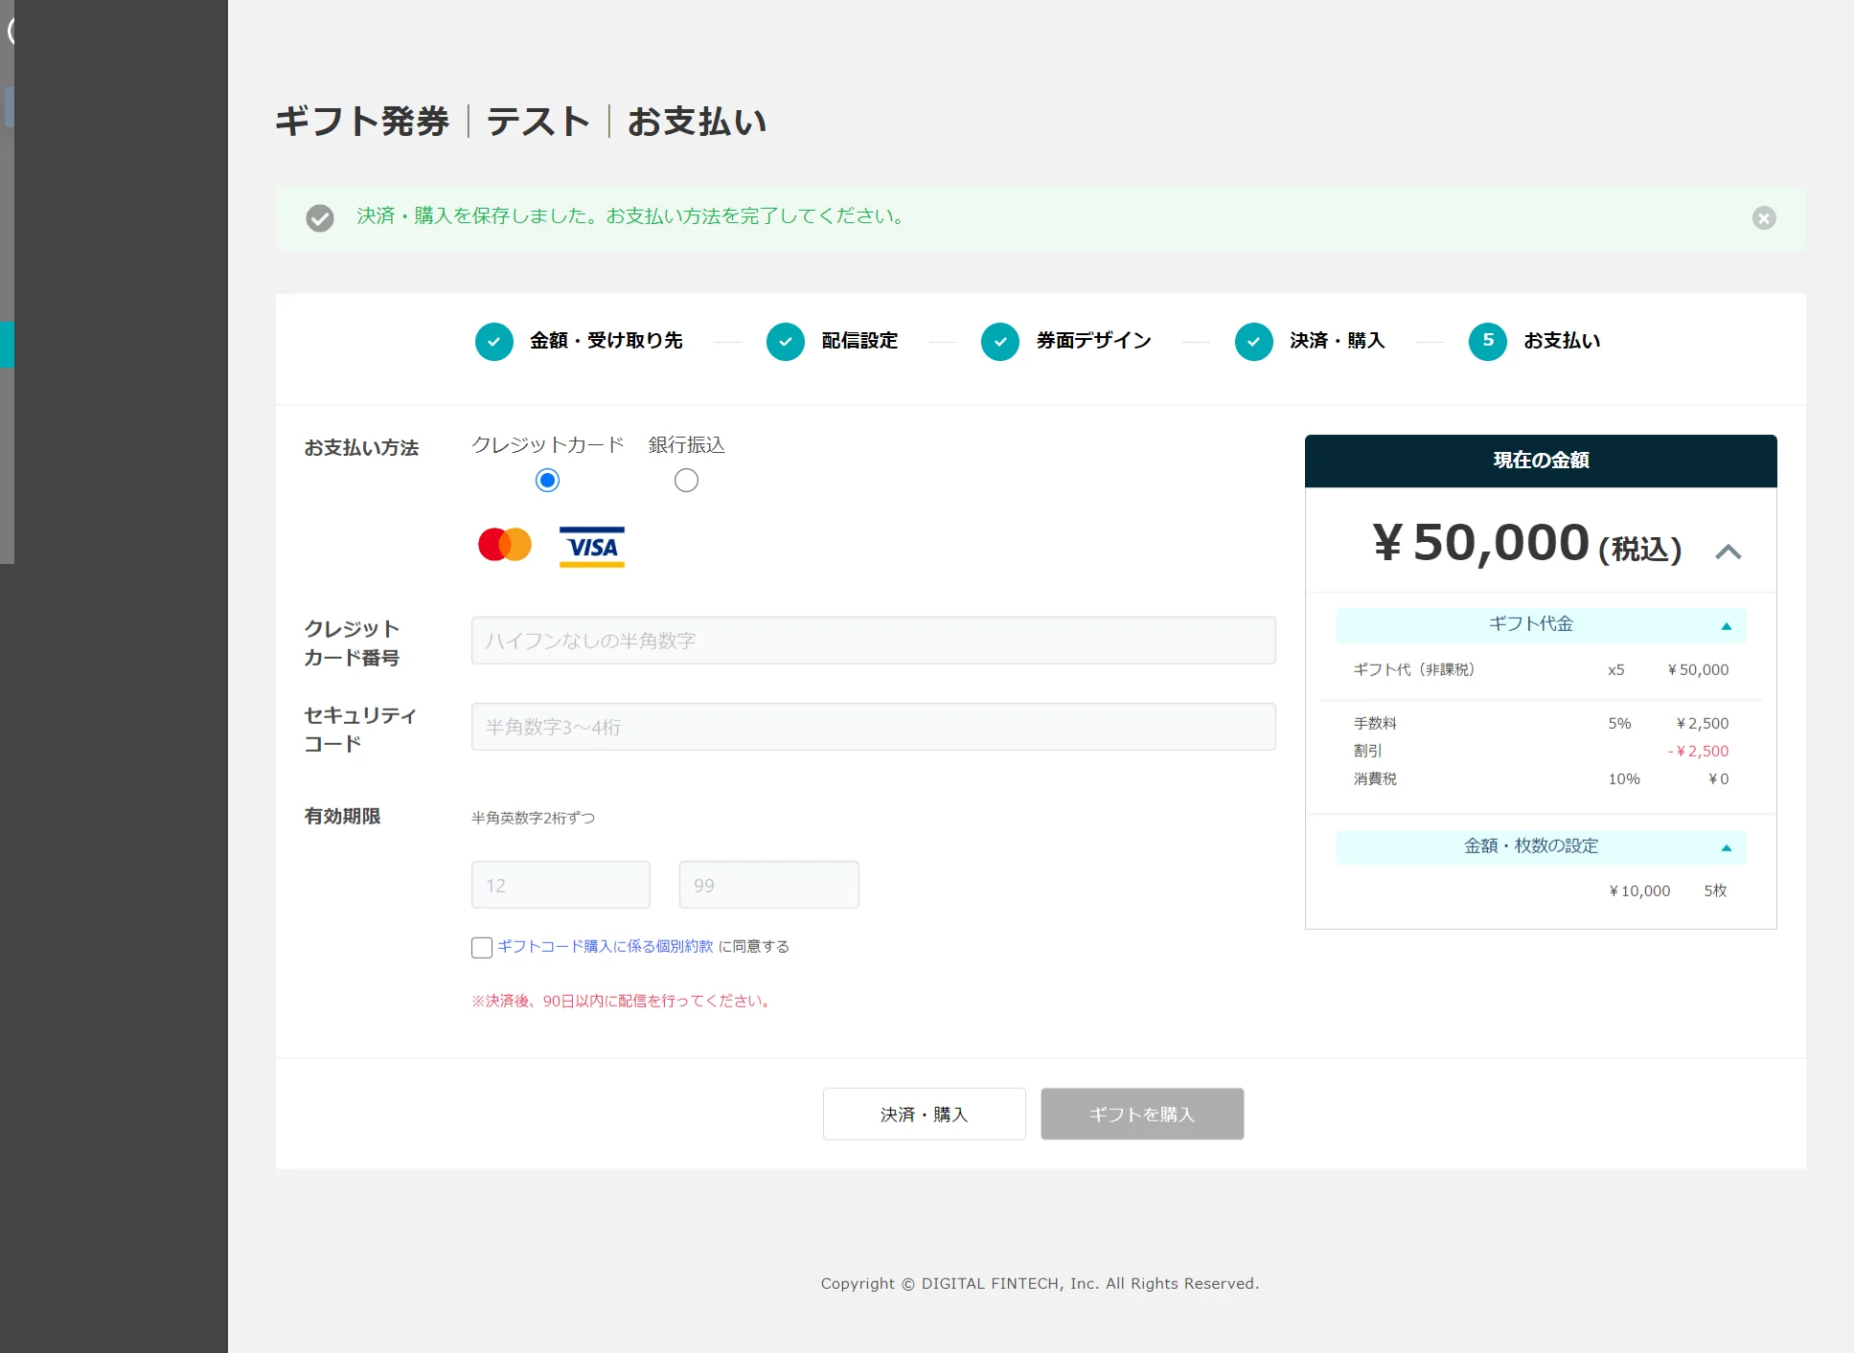Click the ¥10,000 denomination value
Screen dimensions: 1854x1353
point(1639,891)
